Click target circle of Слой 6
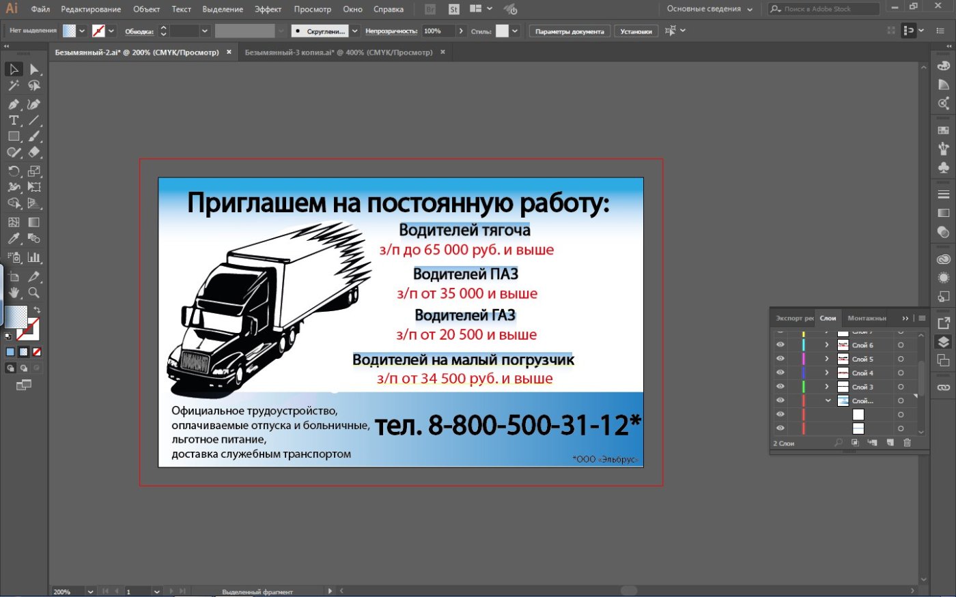 click(901, 345)
